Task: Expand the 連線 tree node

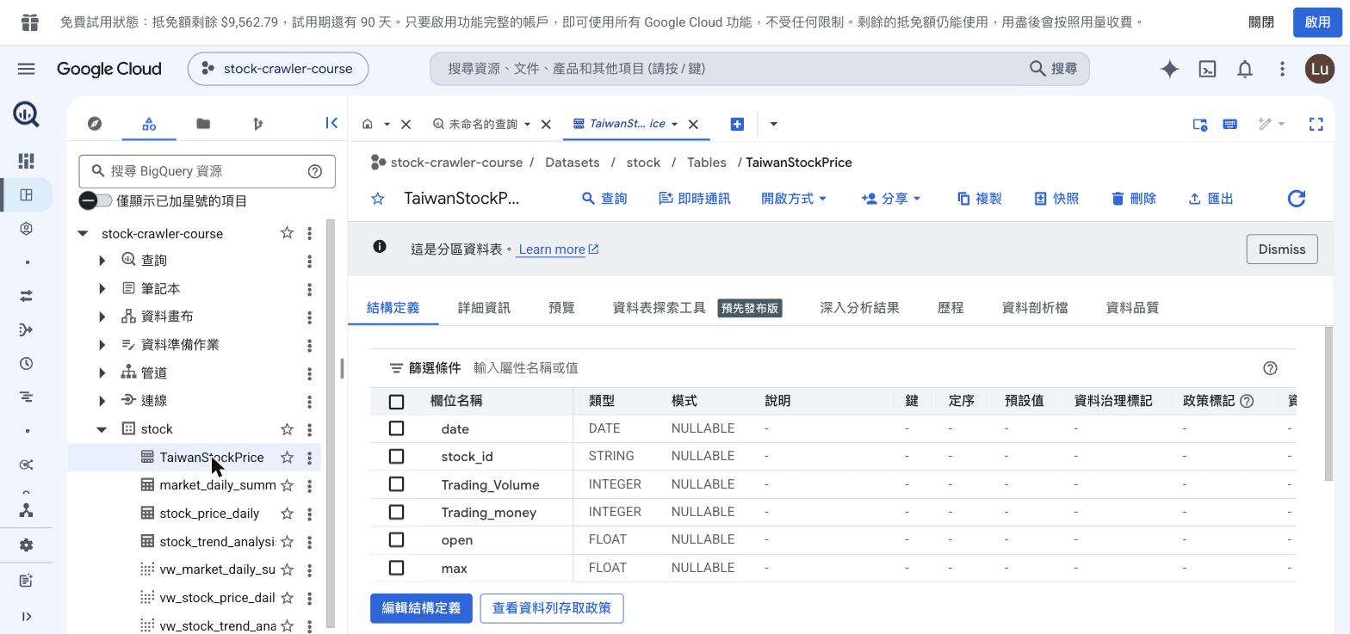Action: tap(102, 401)
